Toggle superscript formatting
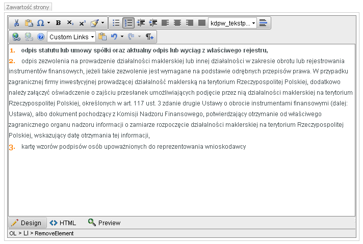 point(83,23)
